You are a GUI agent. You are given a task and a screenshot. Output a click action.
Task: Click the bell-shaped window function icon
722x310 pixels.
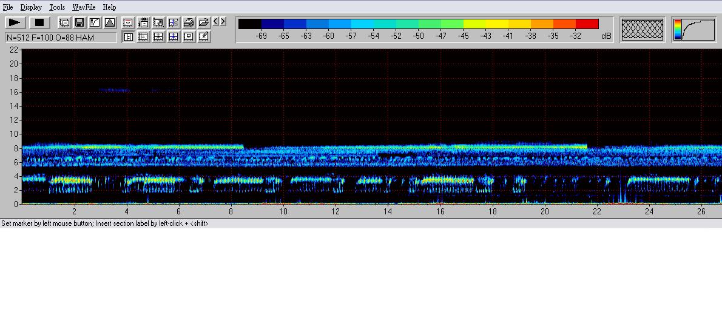tap(110, 22)
